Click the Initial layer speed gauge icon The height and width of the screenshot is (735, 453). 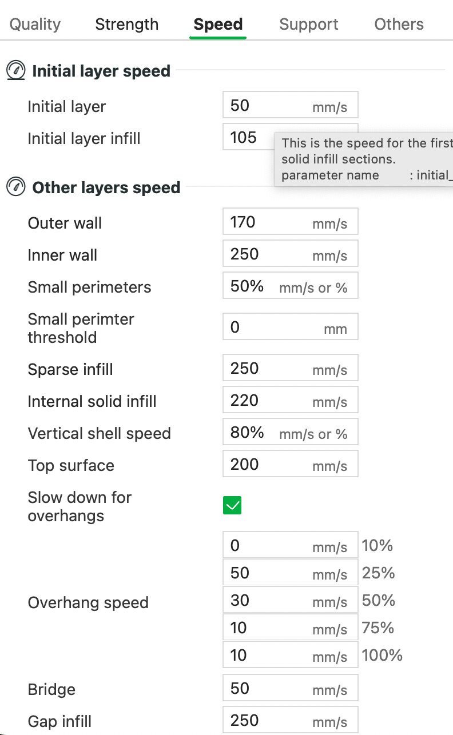[x=16, y=71]
